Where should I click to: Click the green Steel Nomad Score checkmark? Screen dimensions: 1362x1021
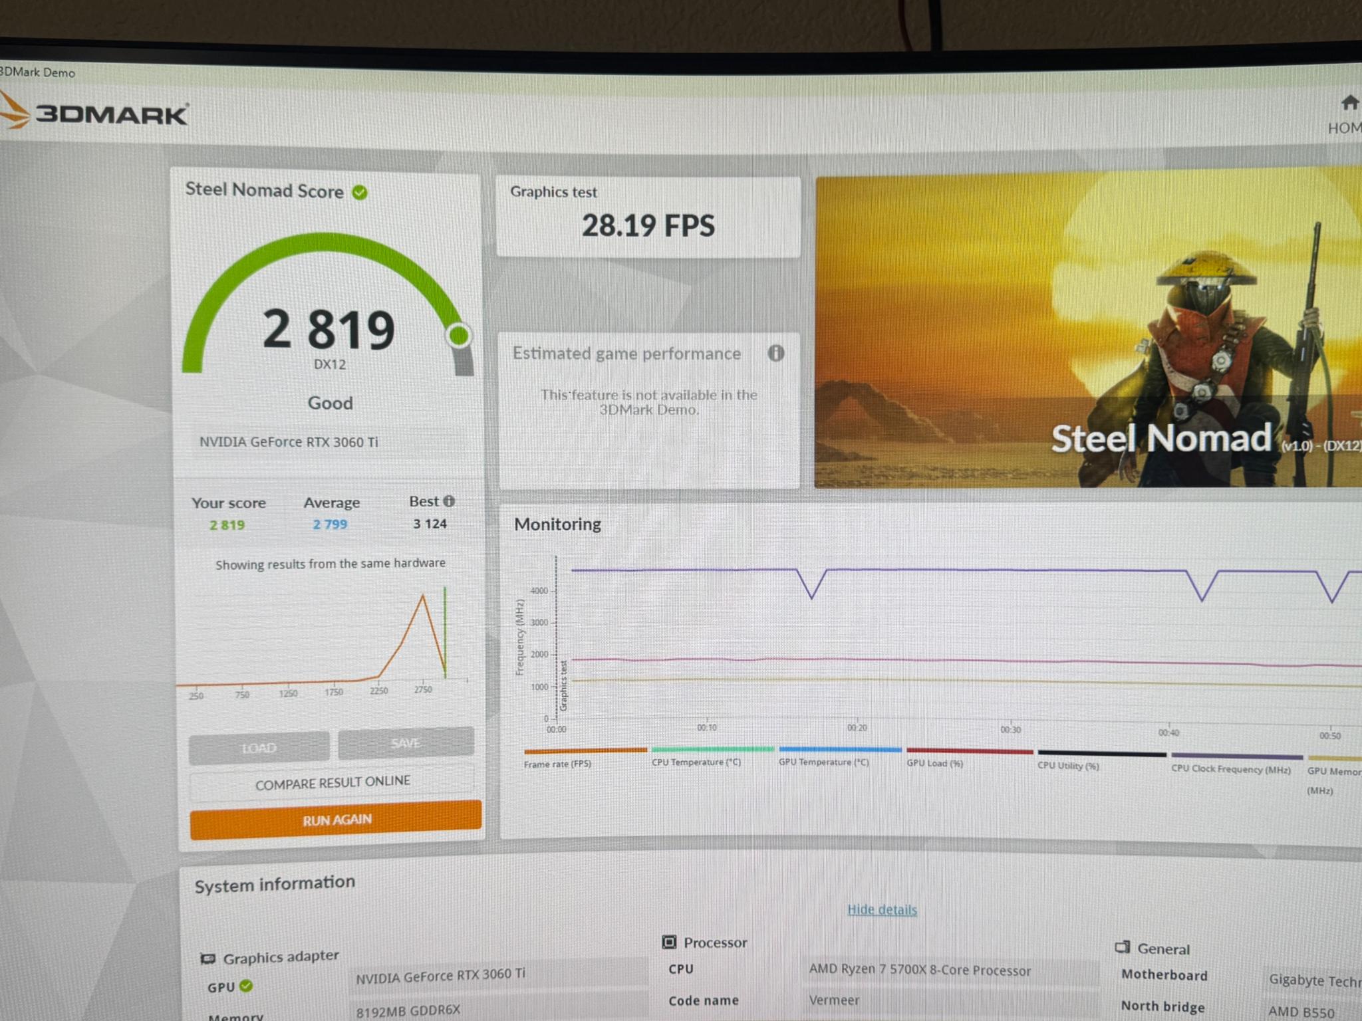point(360,193)
